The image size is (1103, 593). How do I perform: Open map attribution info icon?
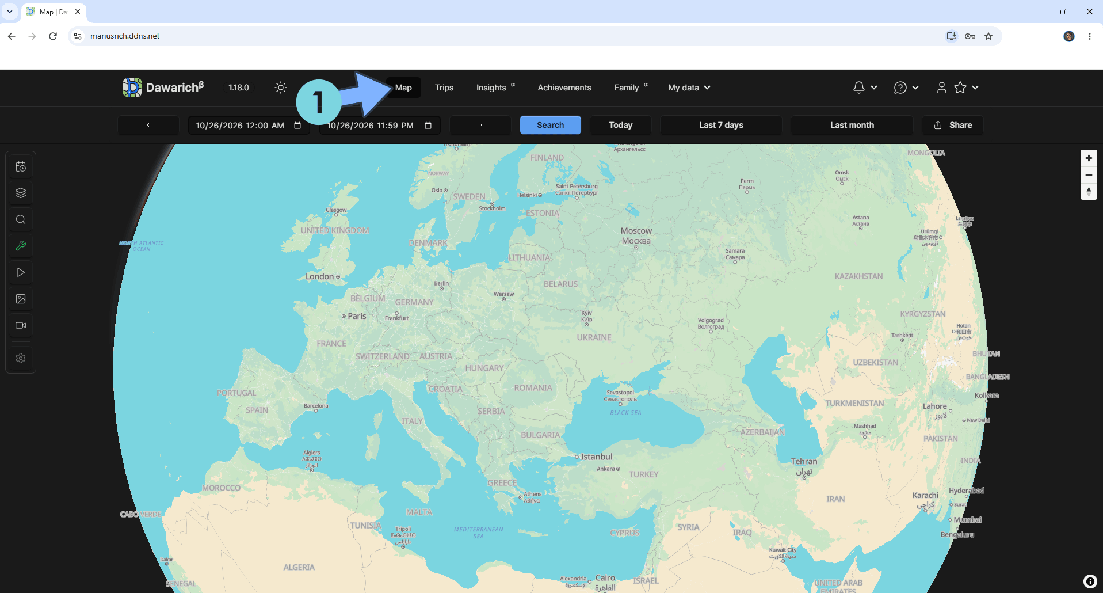click(1090, 581)
